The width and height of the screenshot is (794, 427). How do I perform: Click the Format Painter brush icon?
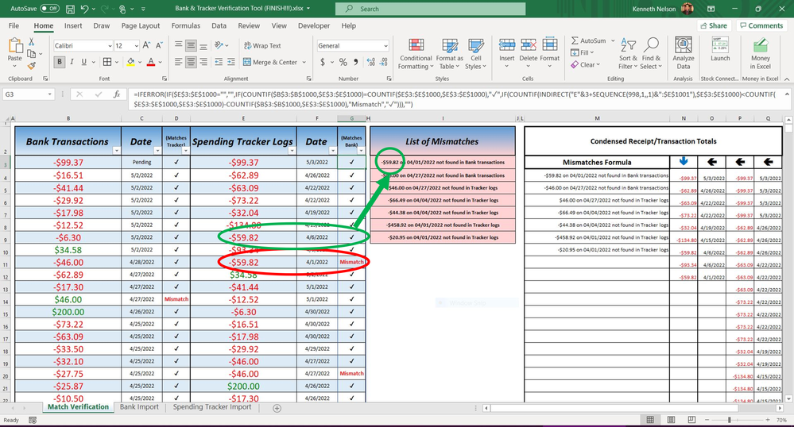(x=32, y=65)
